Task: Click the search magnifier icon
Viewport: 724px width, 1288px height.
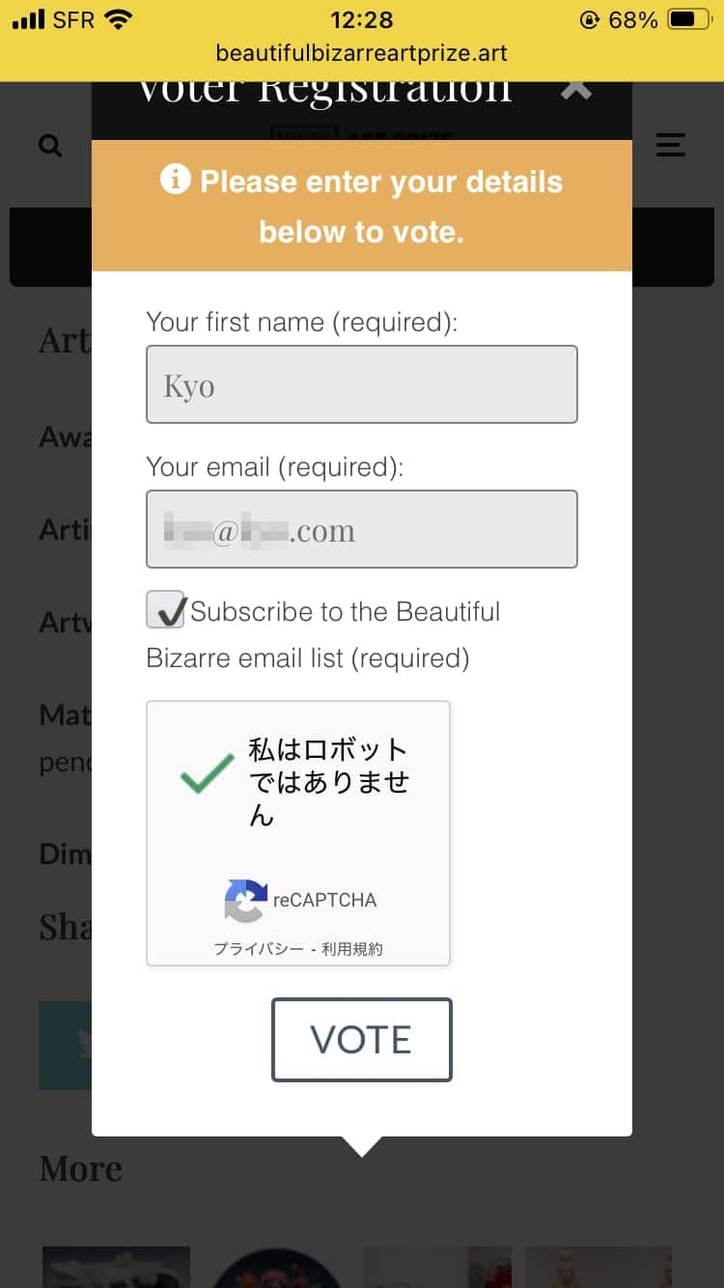Action: (50, 146)
